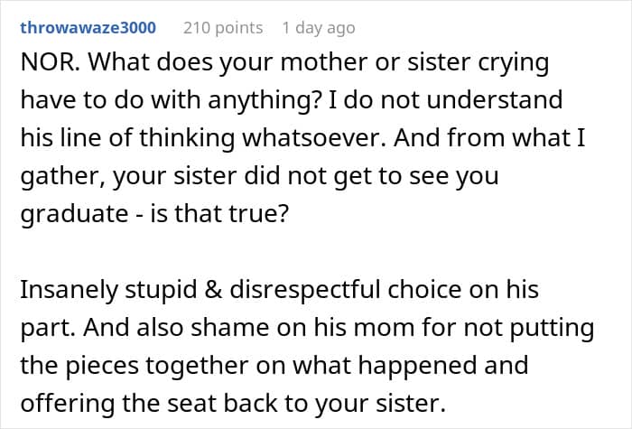The height and width of the screenshot is (429, 632).
Task: Click the line 'the pieces together on what happened'
Action: pos(274,365)
